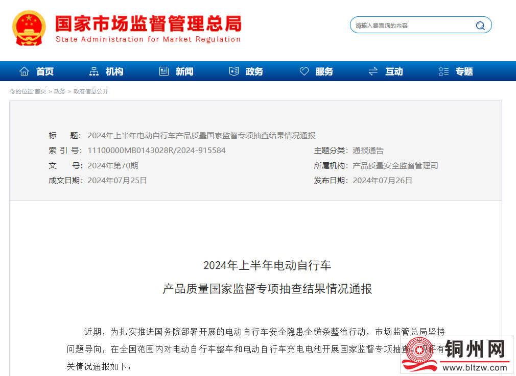Click the house icon beside 首页
This screenshot has width=516, height=376.
pos(24,71)
